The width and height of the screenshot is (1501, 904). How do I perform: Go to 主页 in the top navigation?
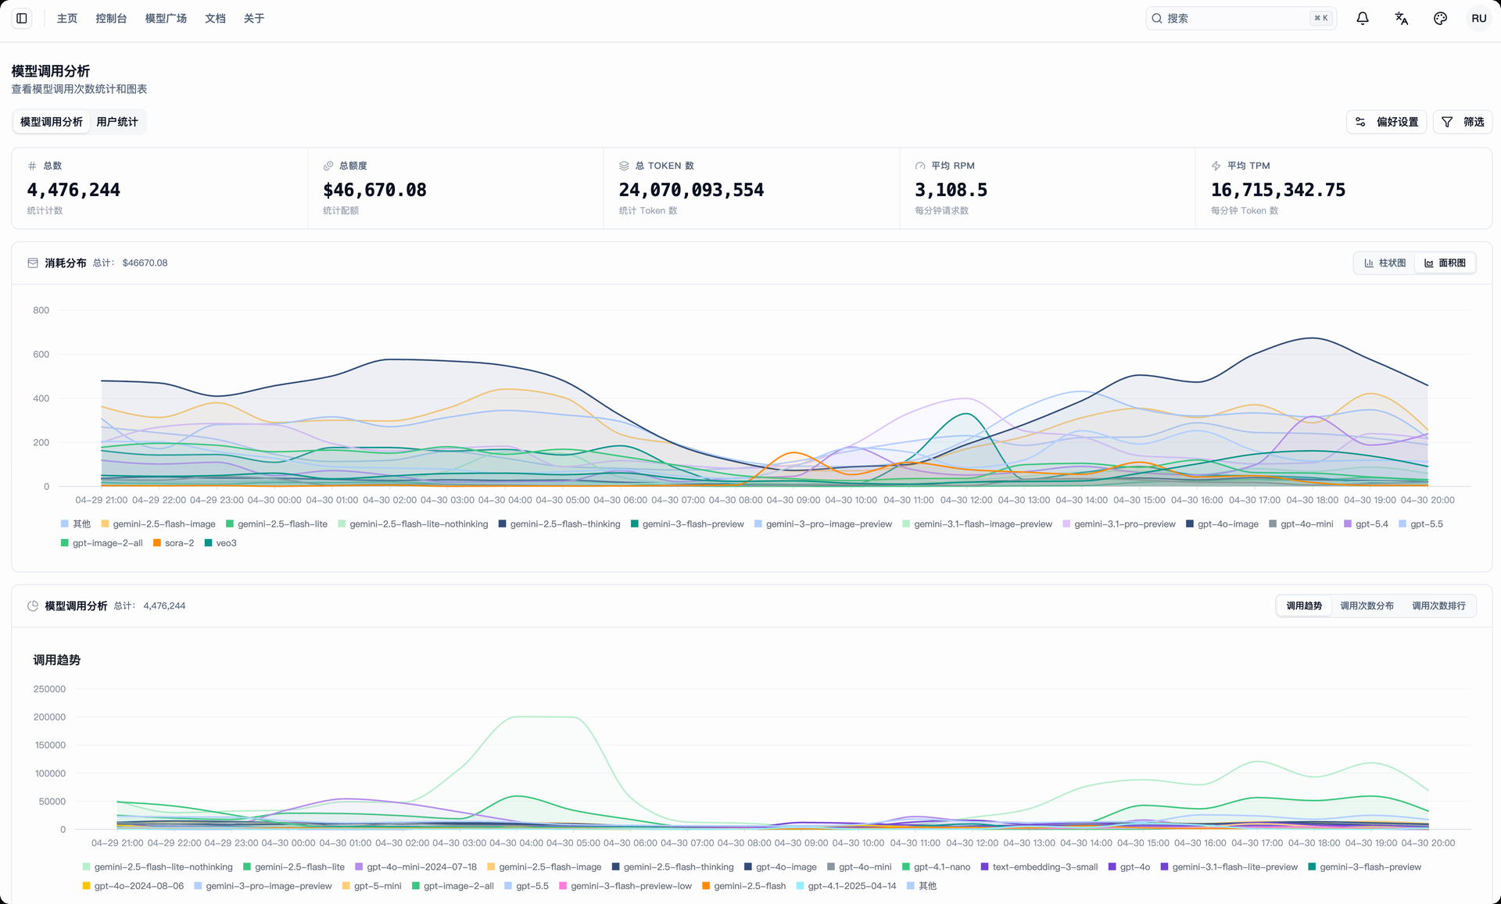coord(67,18)
